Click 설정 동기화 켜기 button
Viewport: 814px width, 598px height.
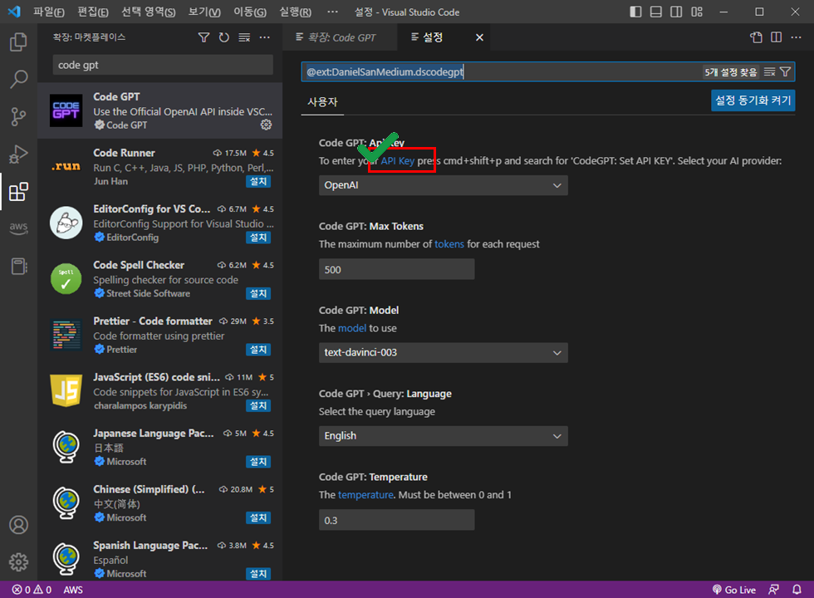(753, 100)
